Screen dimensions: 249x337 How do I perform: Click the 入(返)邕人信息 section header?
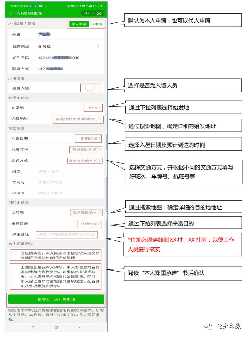[x=22, y=24]
